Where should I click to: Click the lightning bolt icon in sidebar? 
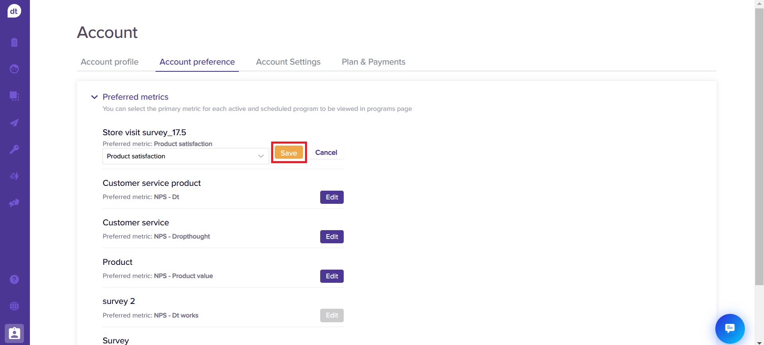(x=14, y=176)
